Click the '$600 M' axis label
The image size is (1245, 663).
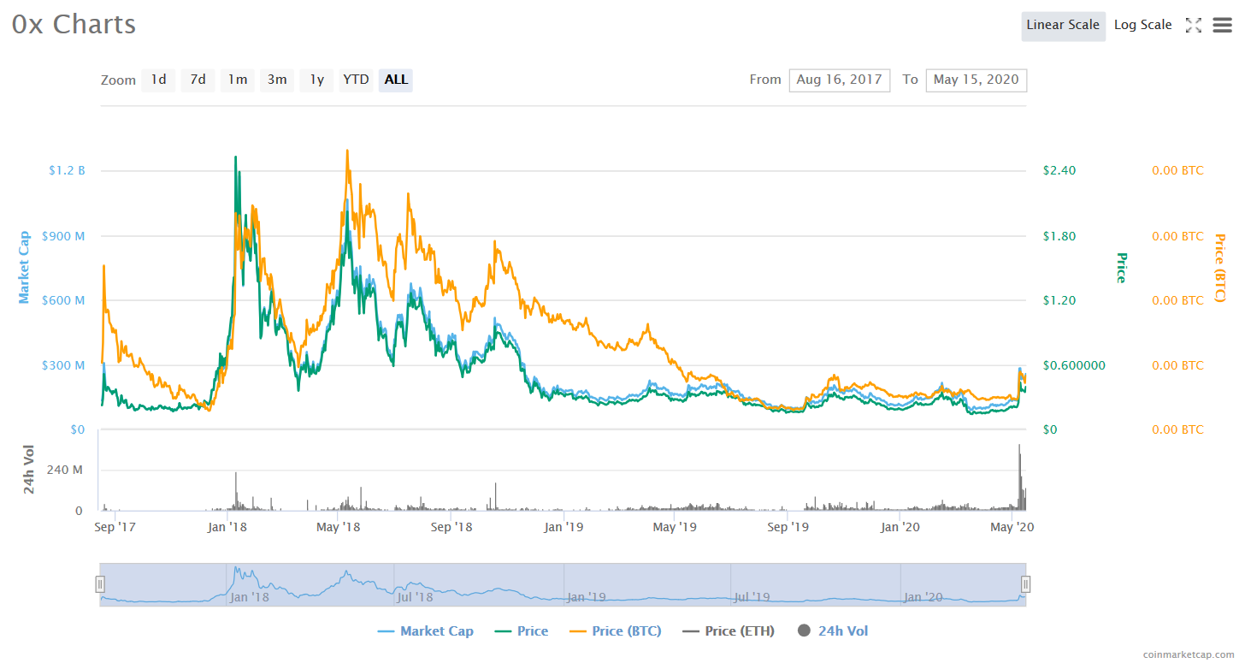[63, 300]
